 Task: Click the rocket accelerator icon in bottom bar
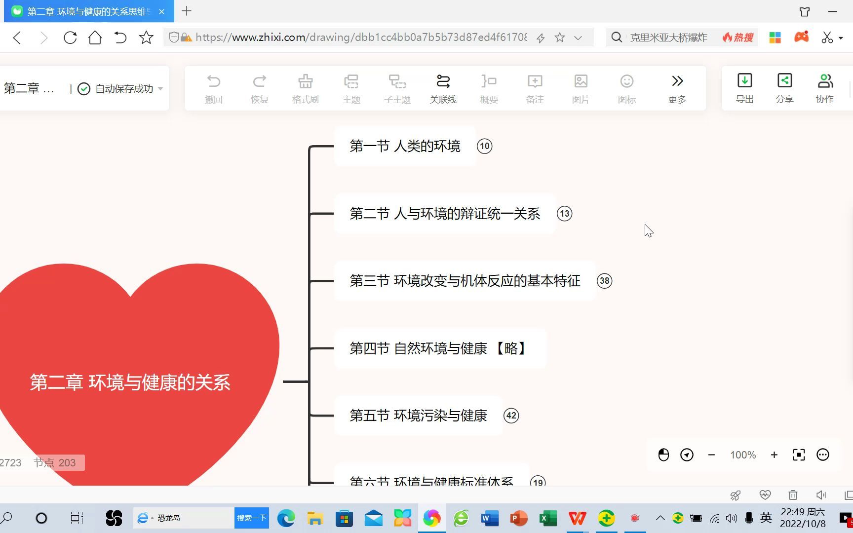click(x=736, y=495)
